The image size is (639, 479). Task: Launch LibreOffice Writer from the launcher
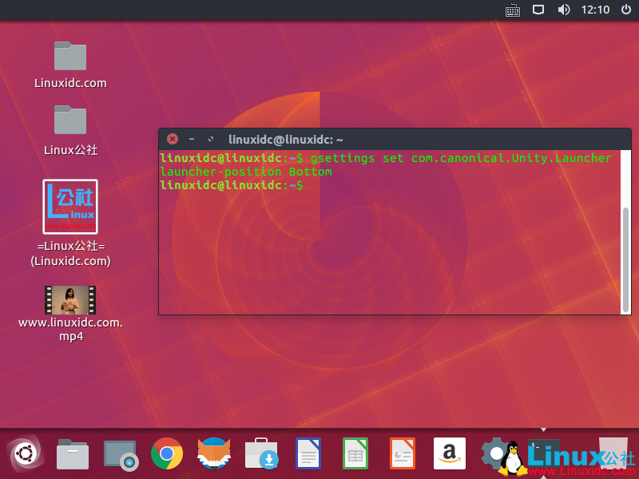coord(308,453)
